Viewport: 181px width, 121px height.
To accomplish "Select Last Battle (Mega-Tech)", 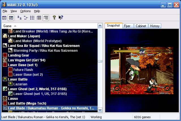I will click(27, 103).
